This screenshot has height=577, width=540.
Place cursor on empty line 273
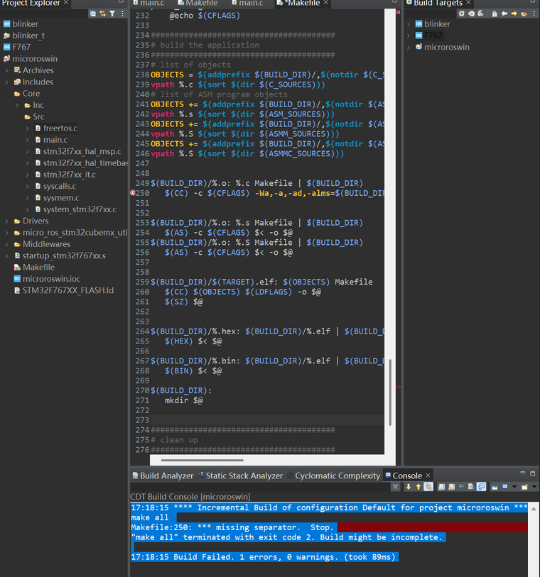point(267,420)
